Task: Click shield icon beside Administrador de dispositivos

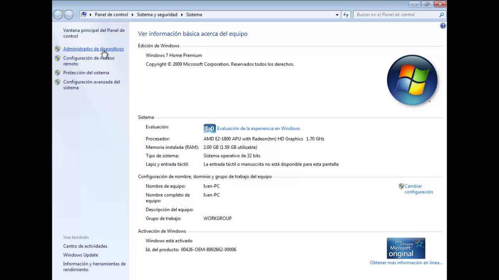Action: 57,49
